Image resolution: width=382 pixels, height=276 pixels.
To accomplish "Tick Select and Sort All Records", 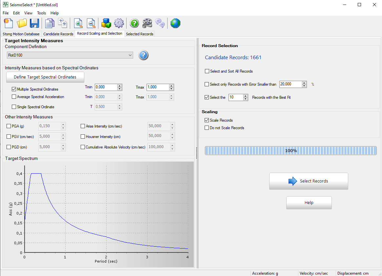I will tap(207, 71).
